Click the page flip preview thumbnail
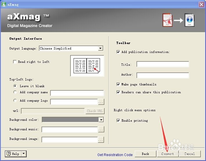Screen dimensions: 206x161 [x=87, y=66]
